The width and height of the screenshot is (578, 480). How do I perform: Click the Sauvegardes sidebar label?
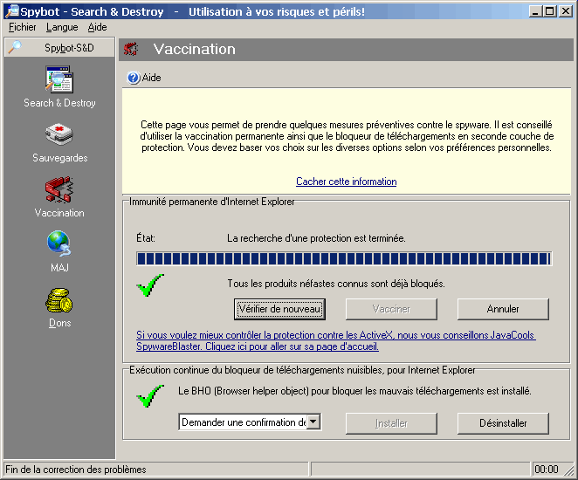tap(59, 158)
